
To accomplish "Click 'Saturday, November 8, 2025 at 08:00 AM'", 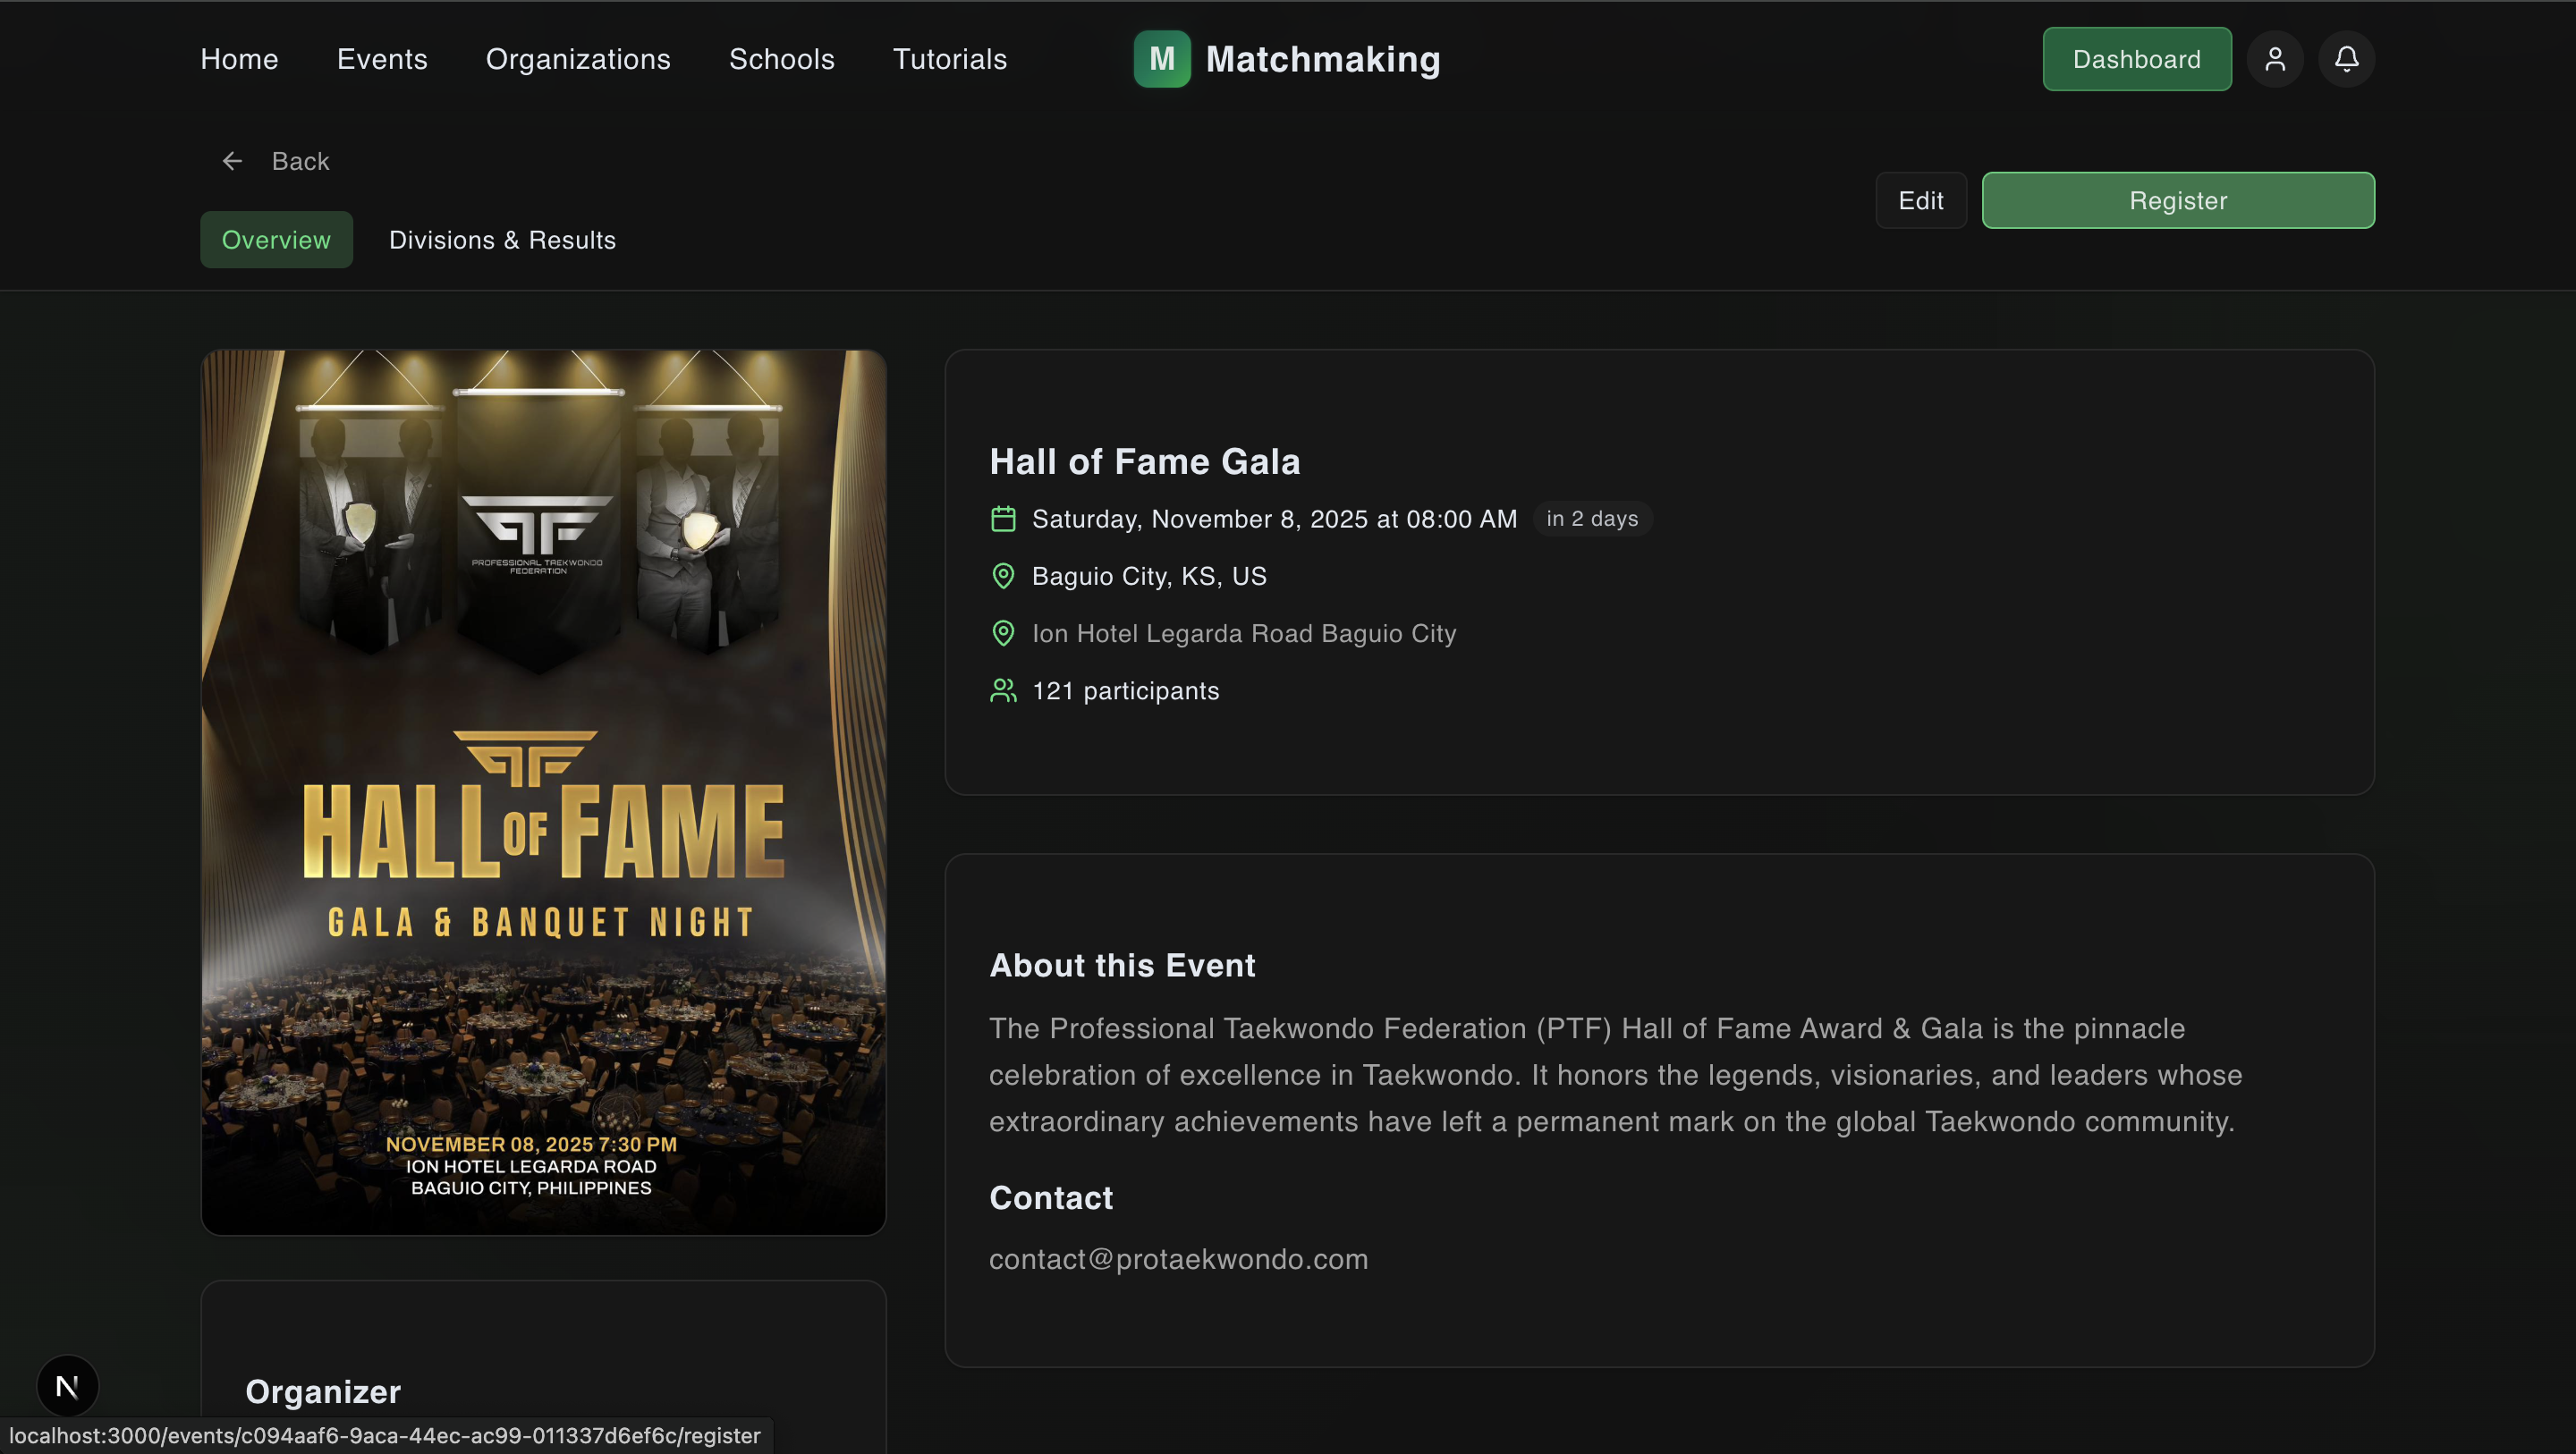I will 1274,519.
